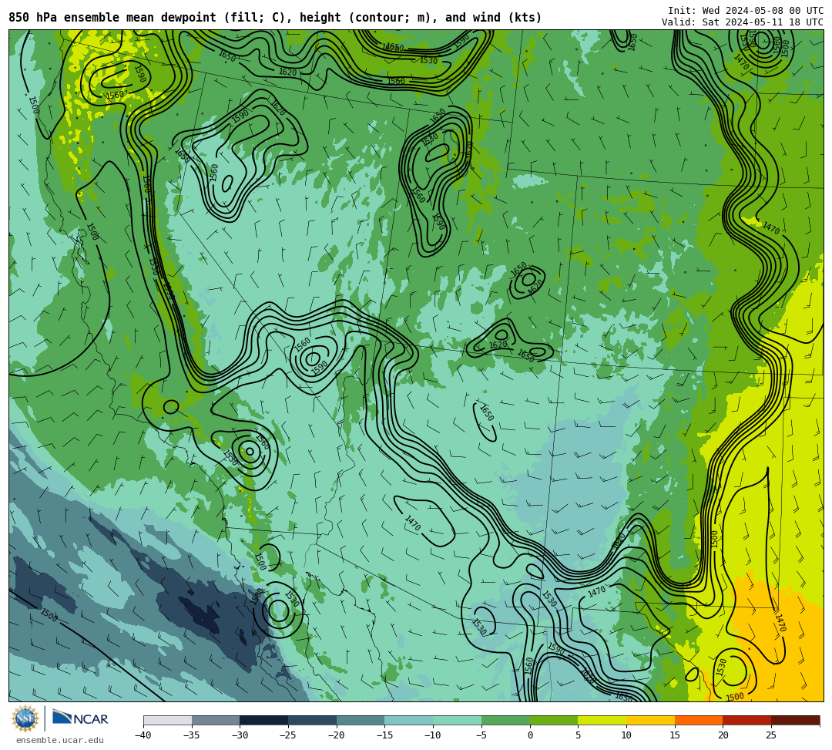Click the -30 colorbar tick label
832x750 pixels.
[240, 735]
